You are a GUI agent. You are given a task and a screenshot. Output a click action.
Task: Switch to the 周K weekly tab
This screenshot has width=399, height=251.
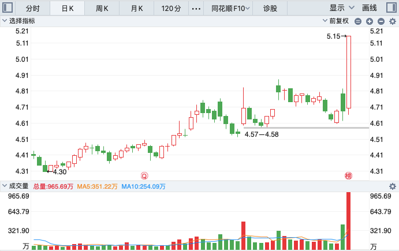click(102, 9)
